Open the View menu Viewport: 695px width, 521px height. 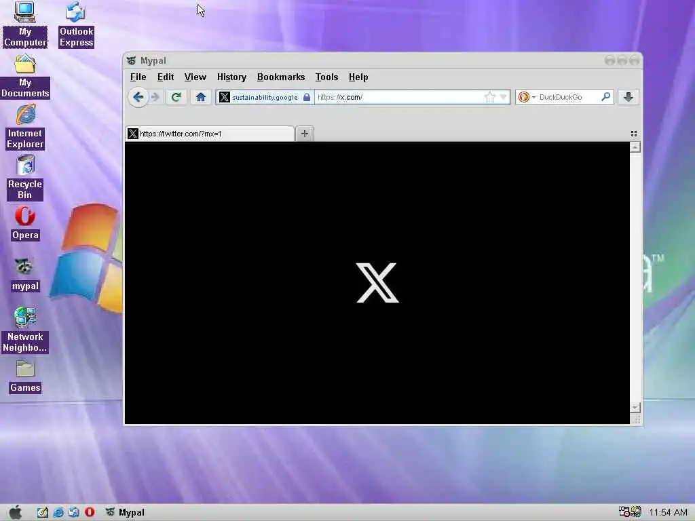point(195,77)
